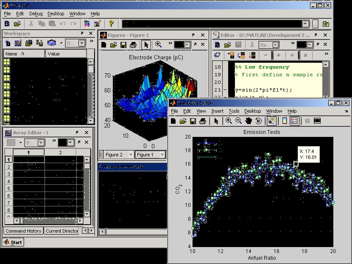
Task: Click Zoom Out magnifier in Emission Tests toolbar
Action: (x=238, y=121)
